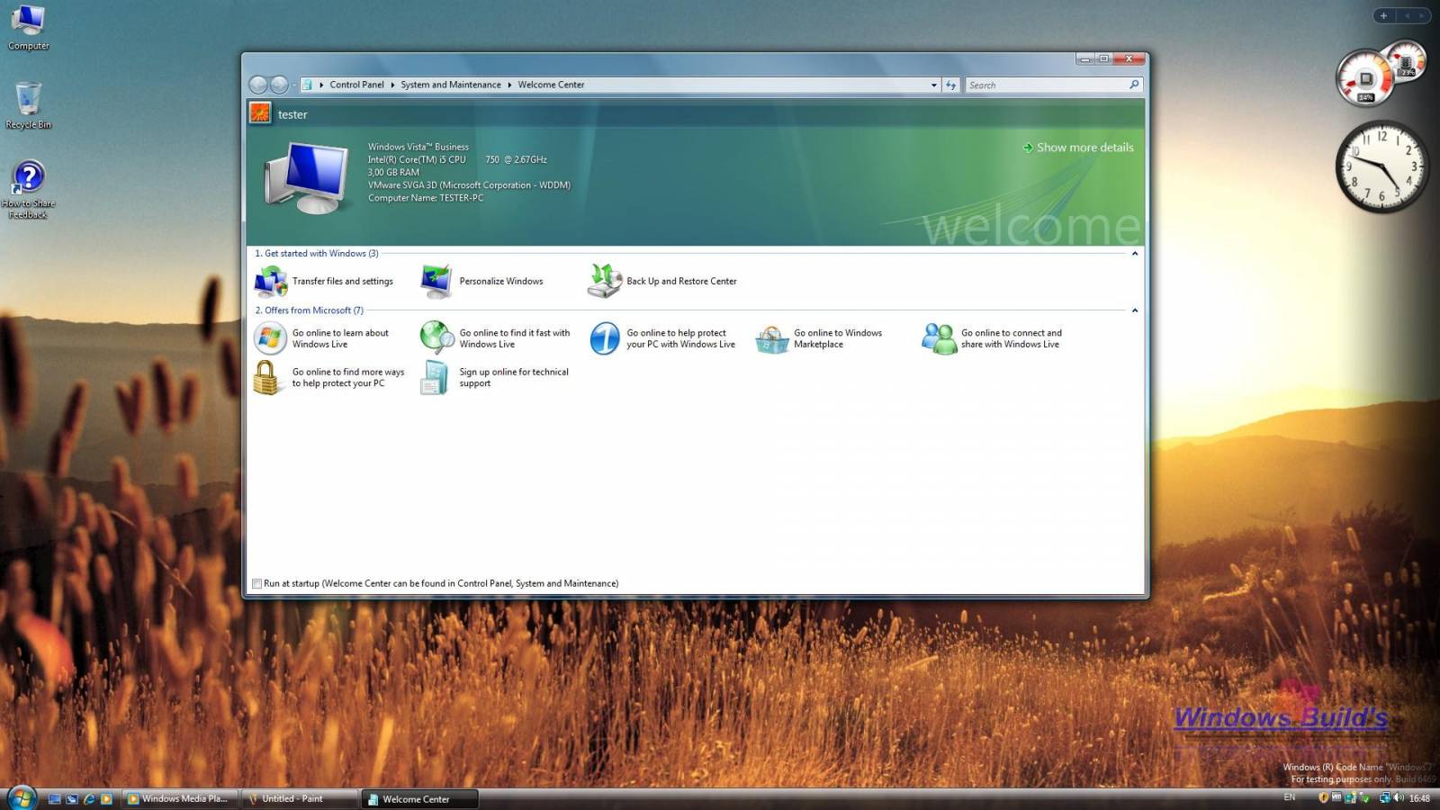
Task: Click System and Maintenance breadcrumb
Action: click(451, 85)
